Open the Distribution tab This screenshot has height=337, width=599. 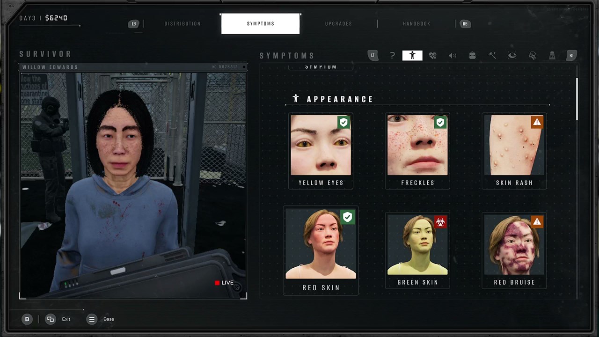[183, 24]
